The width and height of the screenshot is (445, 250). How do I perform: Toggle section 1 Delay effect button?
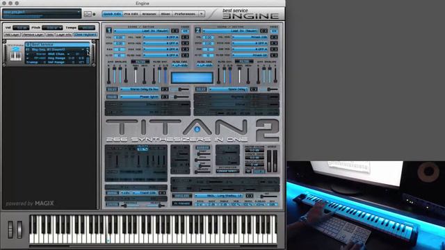click(x=112, y=89)
